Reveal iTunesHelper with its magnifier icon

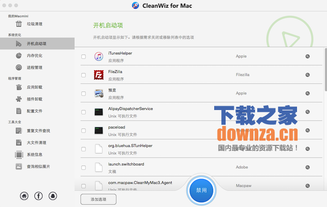coord(307,56)
